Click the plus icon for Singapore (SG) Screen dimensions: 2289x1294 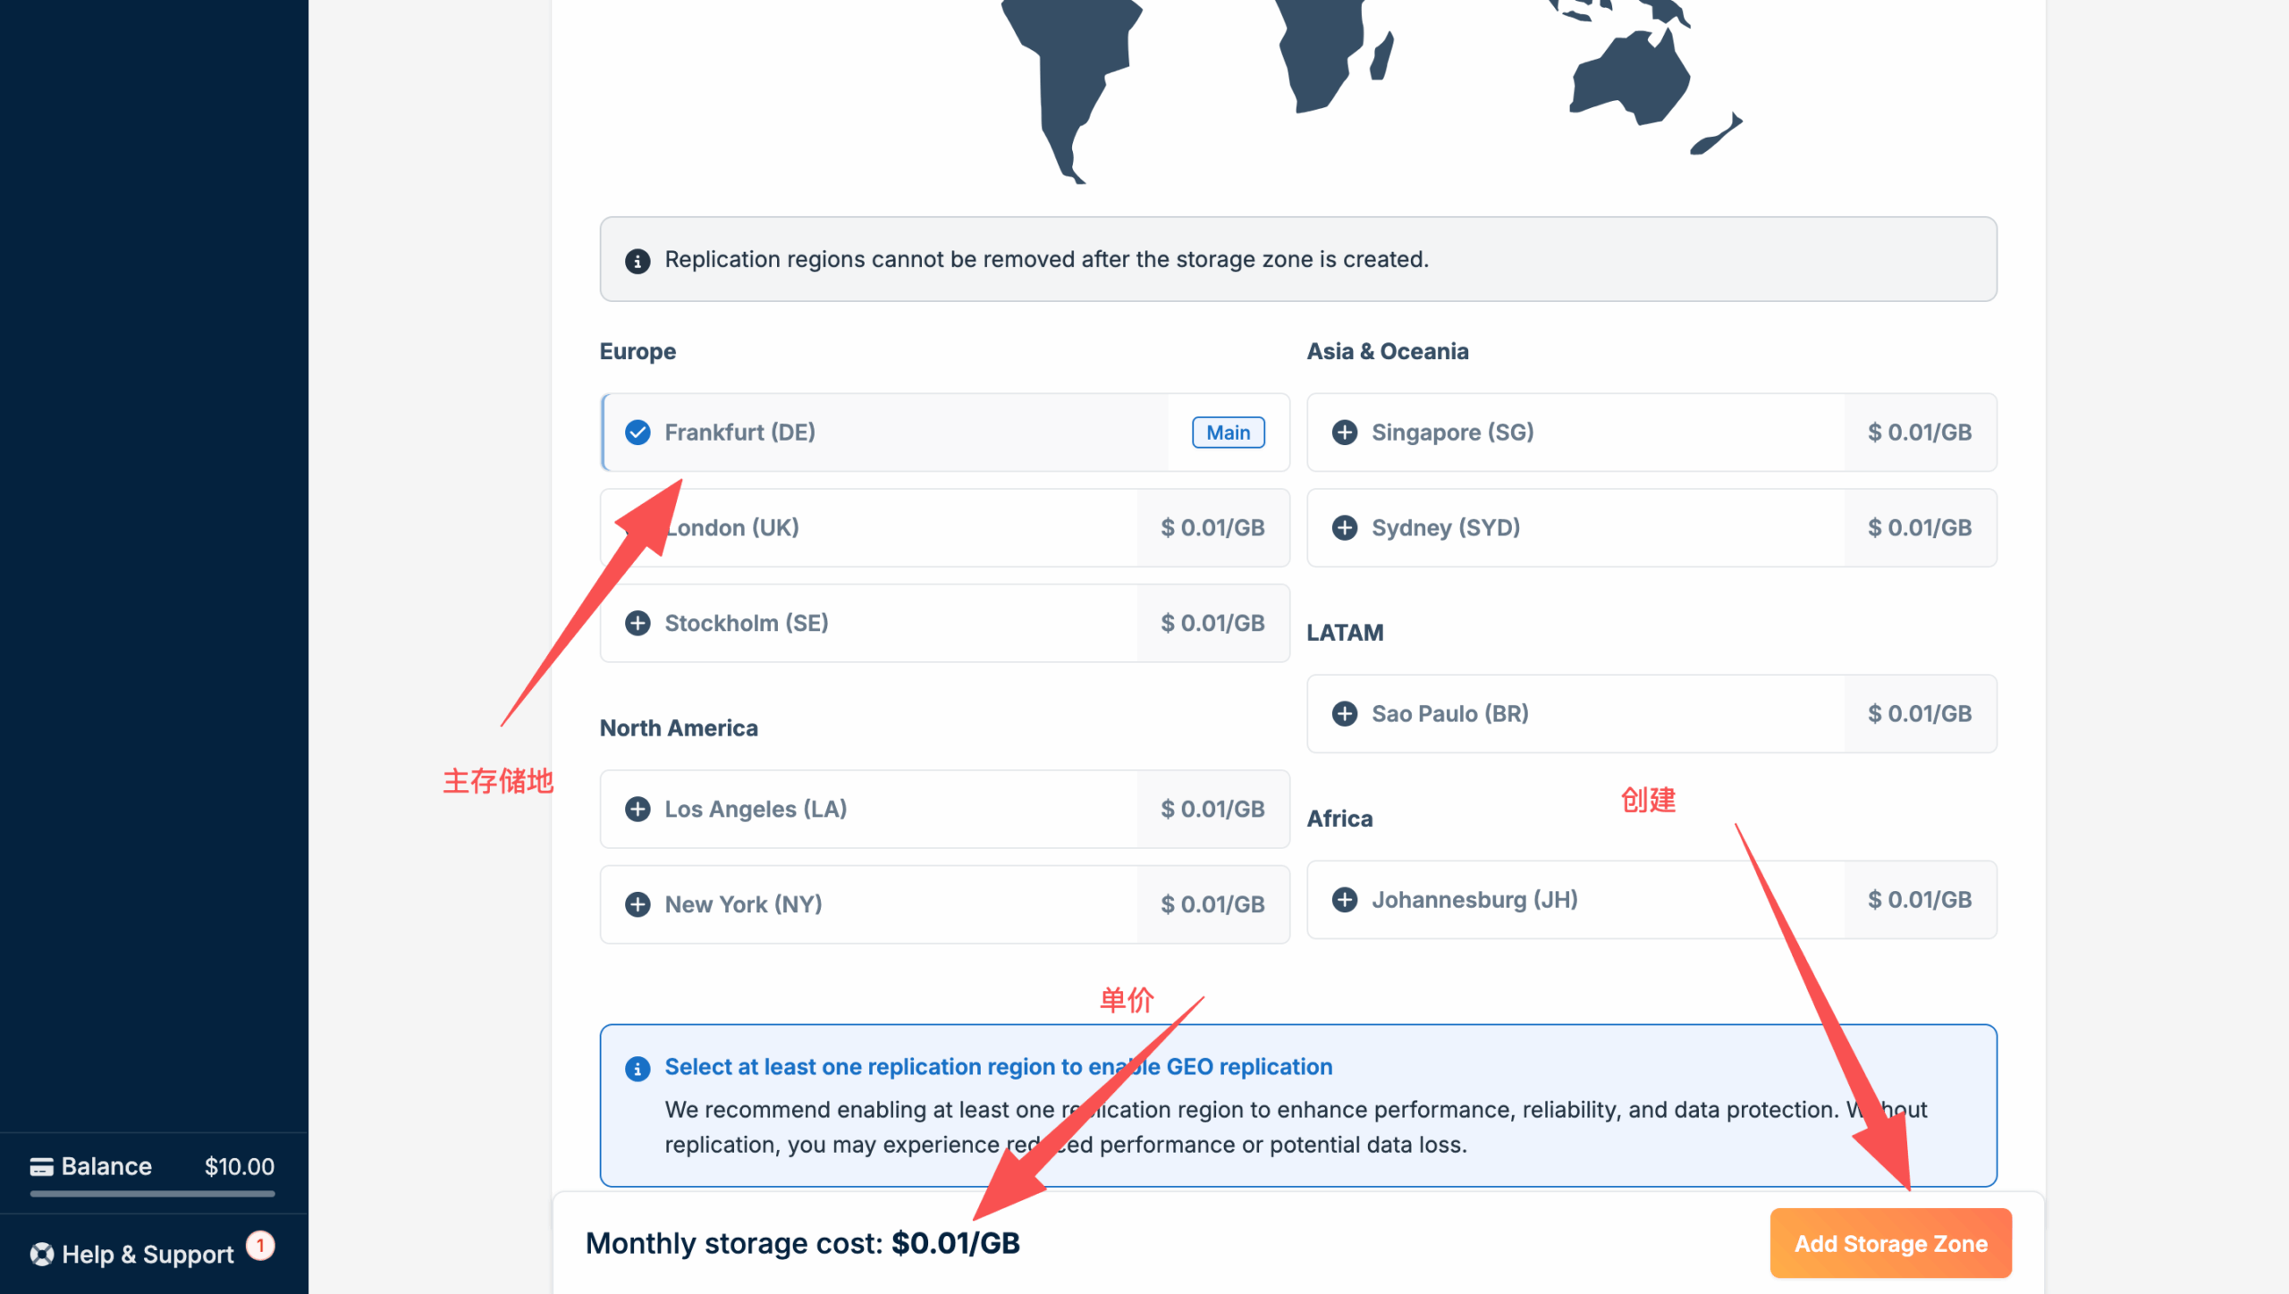pos(1344,433)
